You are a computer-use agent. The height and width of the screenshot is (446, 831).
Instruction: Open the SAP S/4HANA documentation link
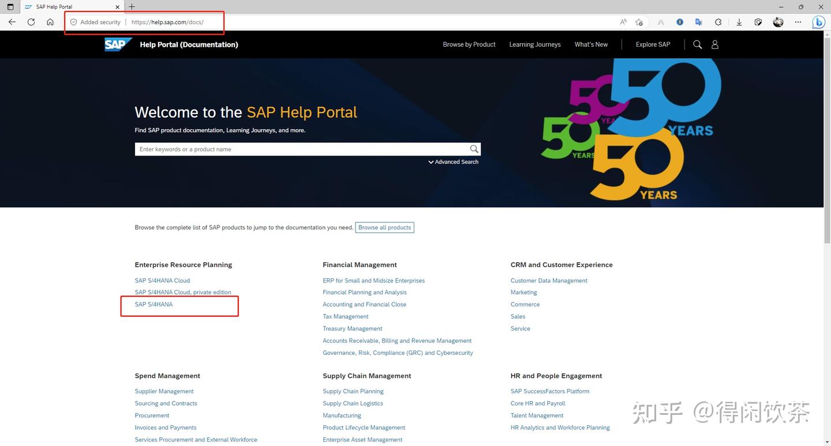[154, 304]
